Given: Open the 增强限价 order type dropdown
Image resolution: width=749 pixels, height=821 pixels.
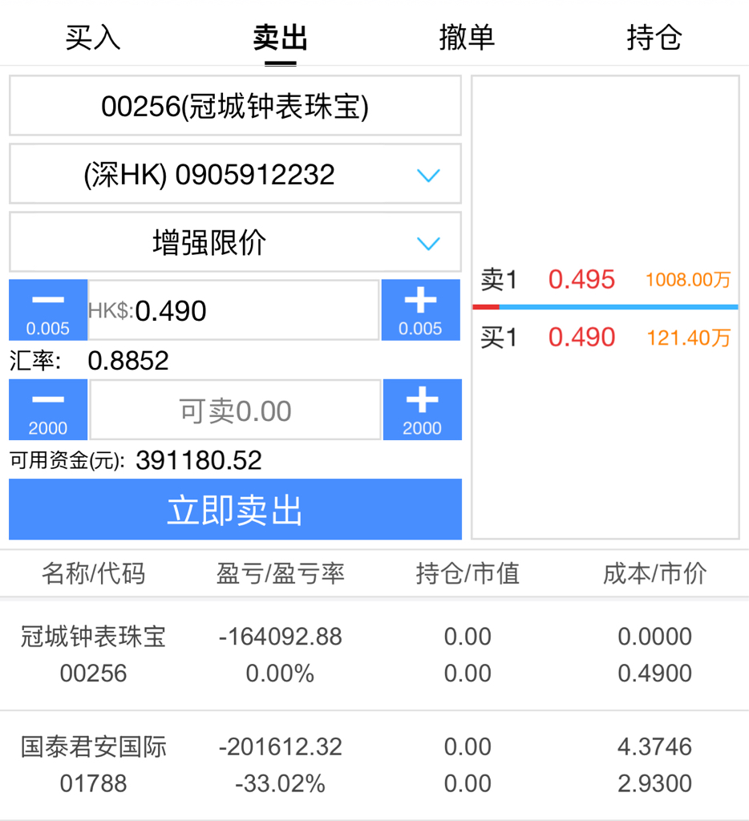Looking at the screenshot, I should 235,242.
